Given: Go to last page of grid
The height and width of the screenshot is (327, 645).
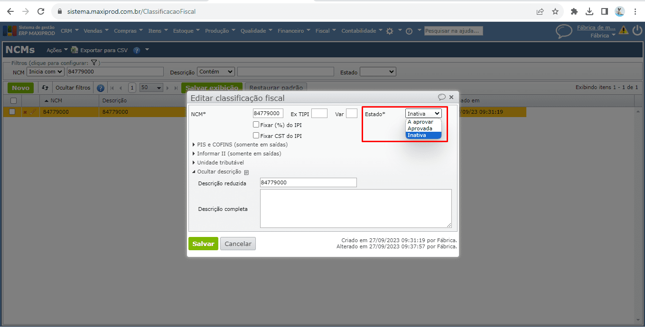Looking at the screenshot, I should tap(176, 88).
